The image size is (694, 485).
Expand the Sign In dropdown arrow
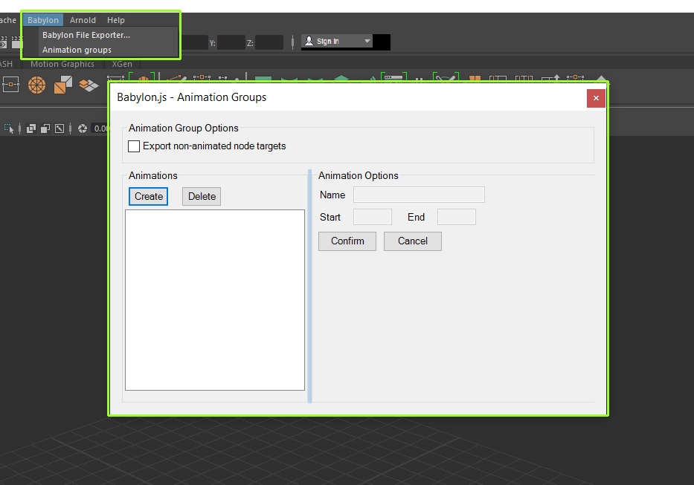pyautogui.click(x=367, y=41)
